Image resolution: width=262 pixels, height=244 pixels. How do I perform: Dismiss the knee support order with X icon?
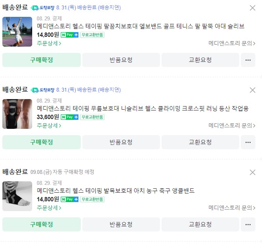coord(252,90)
